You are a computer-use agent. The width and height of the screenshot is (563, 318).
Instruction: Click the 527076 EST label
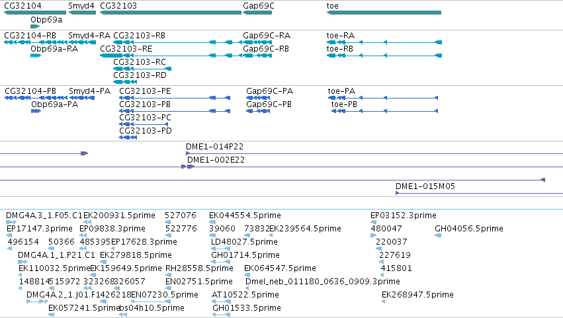[180, 216]
